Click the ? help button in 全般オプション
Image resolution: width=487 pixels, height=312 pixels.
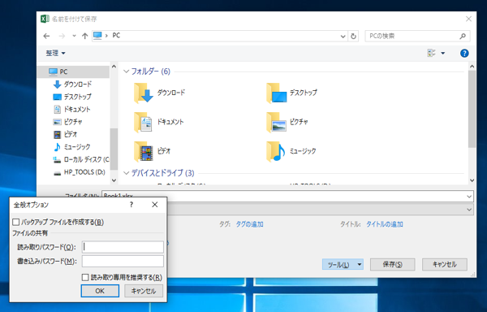(x=131, y=205)
